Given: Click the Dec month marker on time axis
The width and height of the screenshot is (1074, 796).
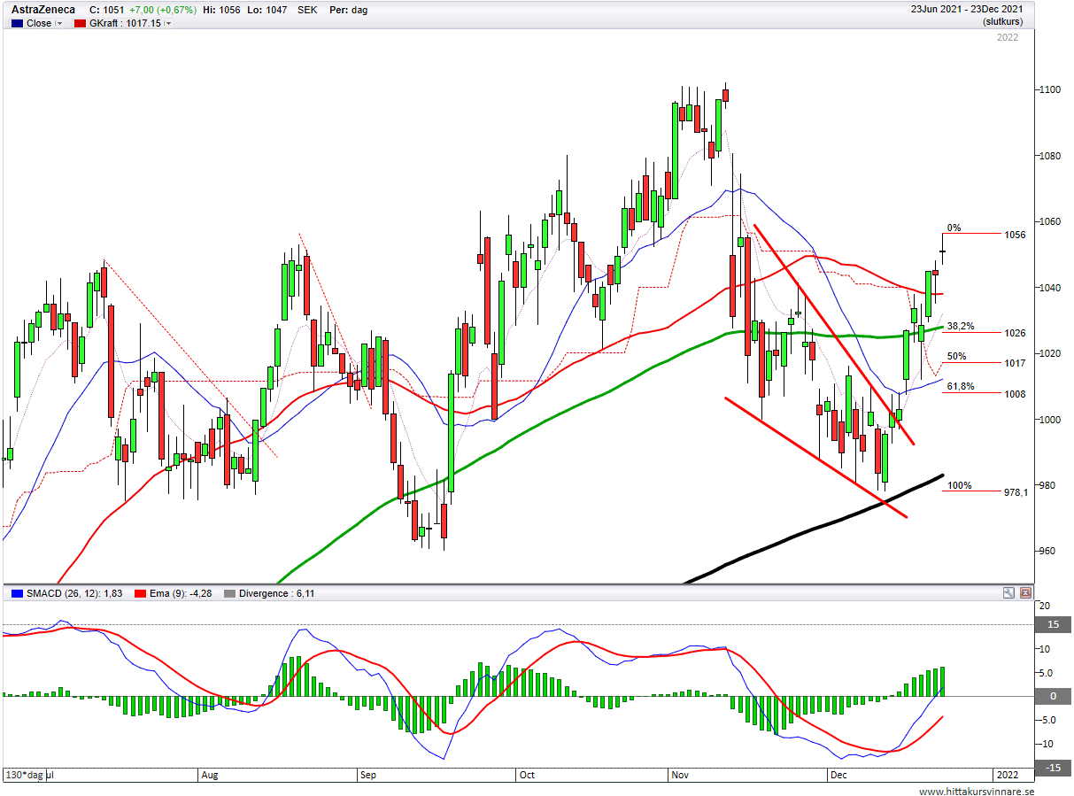Looking at the screenshot, I should point(838,774).
